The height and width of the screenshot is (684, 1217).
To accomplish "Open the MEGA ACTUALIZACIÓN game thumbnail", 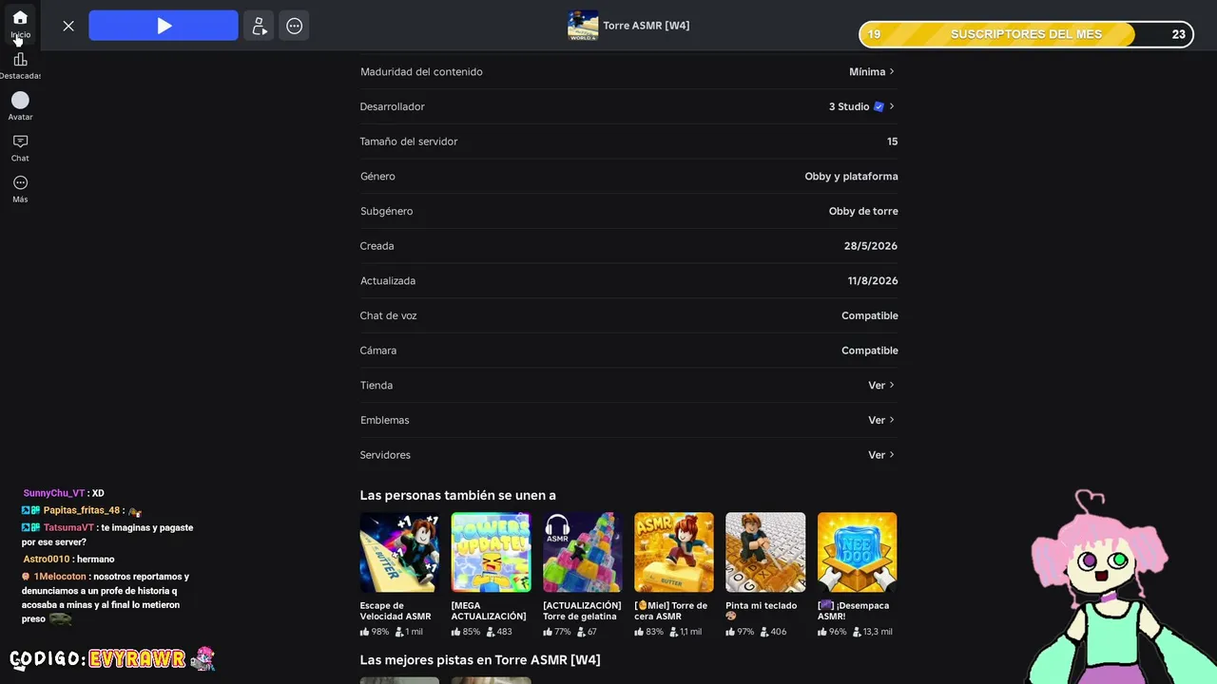I will tap(491, 552).
